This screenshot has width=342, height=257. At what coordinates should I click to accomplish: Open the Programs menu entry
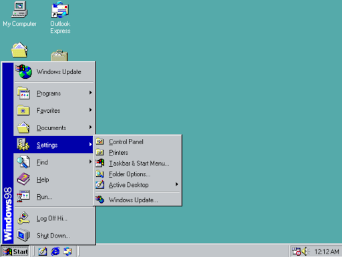pyautogui.click(x=53, y=93)
